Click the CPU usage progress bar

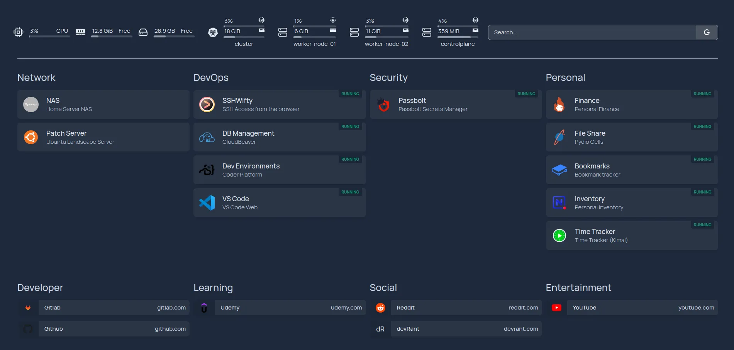49,36
